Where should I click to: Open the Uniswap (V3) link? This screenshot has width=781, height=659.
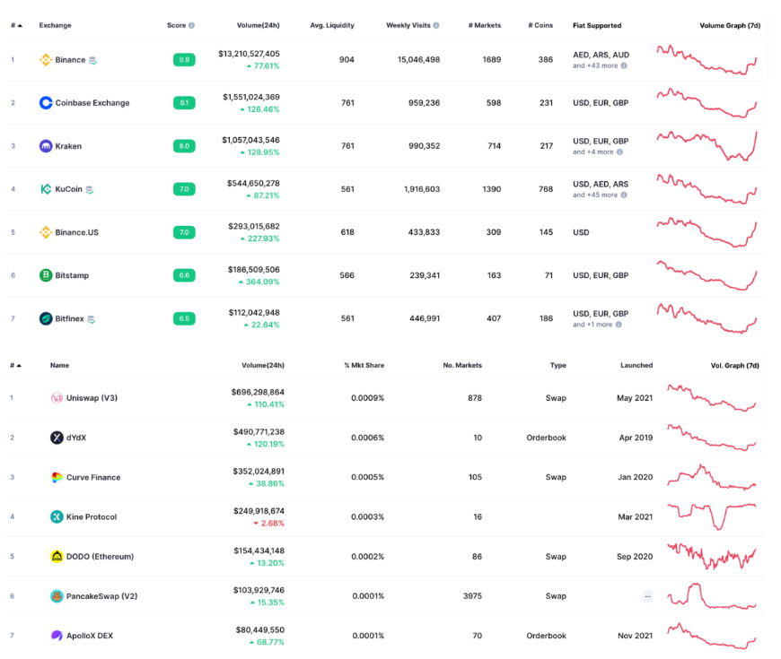click(92, 398)
